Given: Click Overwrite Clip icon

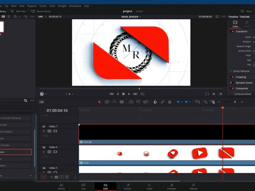Looking at the screenshot, I should click(138, 102).
